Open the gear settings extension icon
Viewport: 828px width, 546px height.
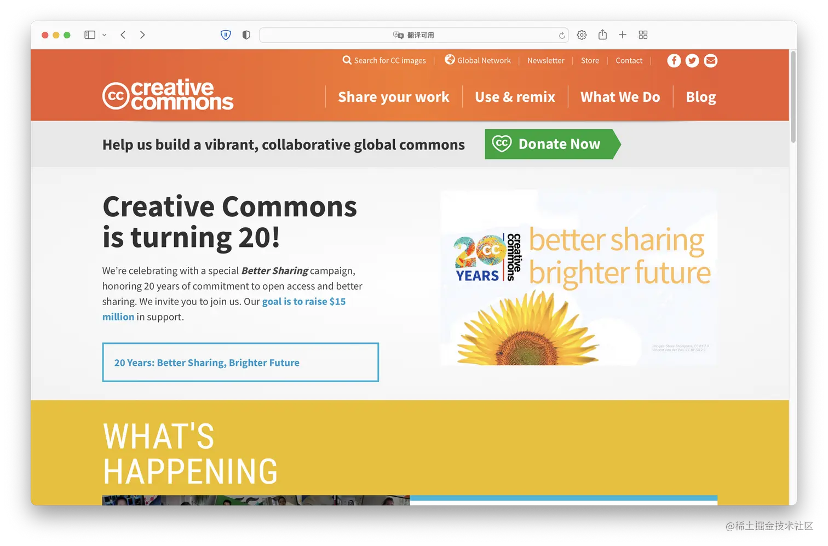[582, 35]
